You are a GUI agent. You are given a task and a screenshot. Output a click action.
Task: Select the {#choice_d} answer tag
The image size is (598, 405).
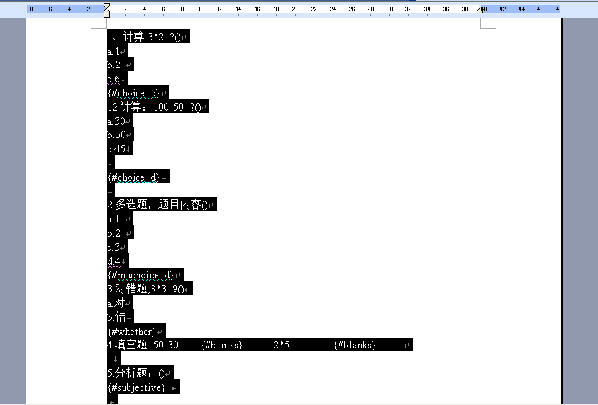(136, 177)
